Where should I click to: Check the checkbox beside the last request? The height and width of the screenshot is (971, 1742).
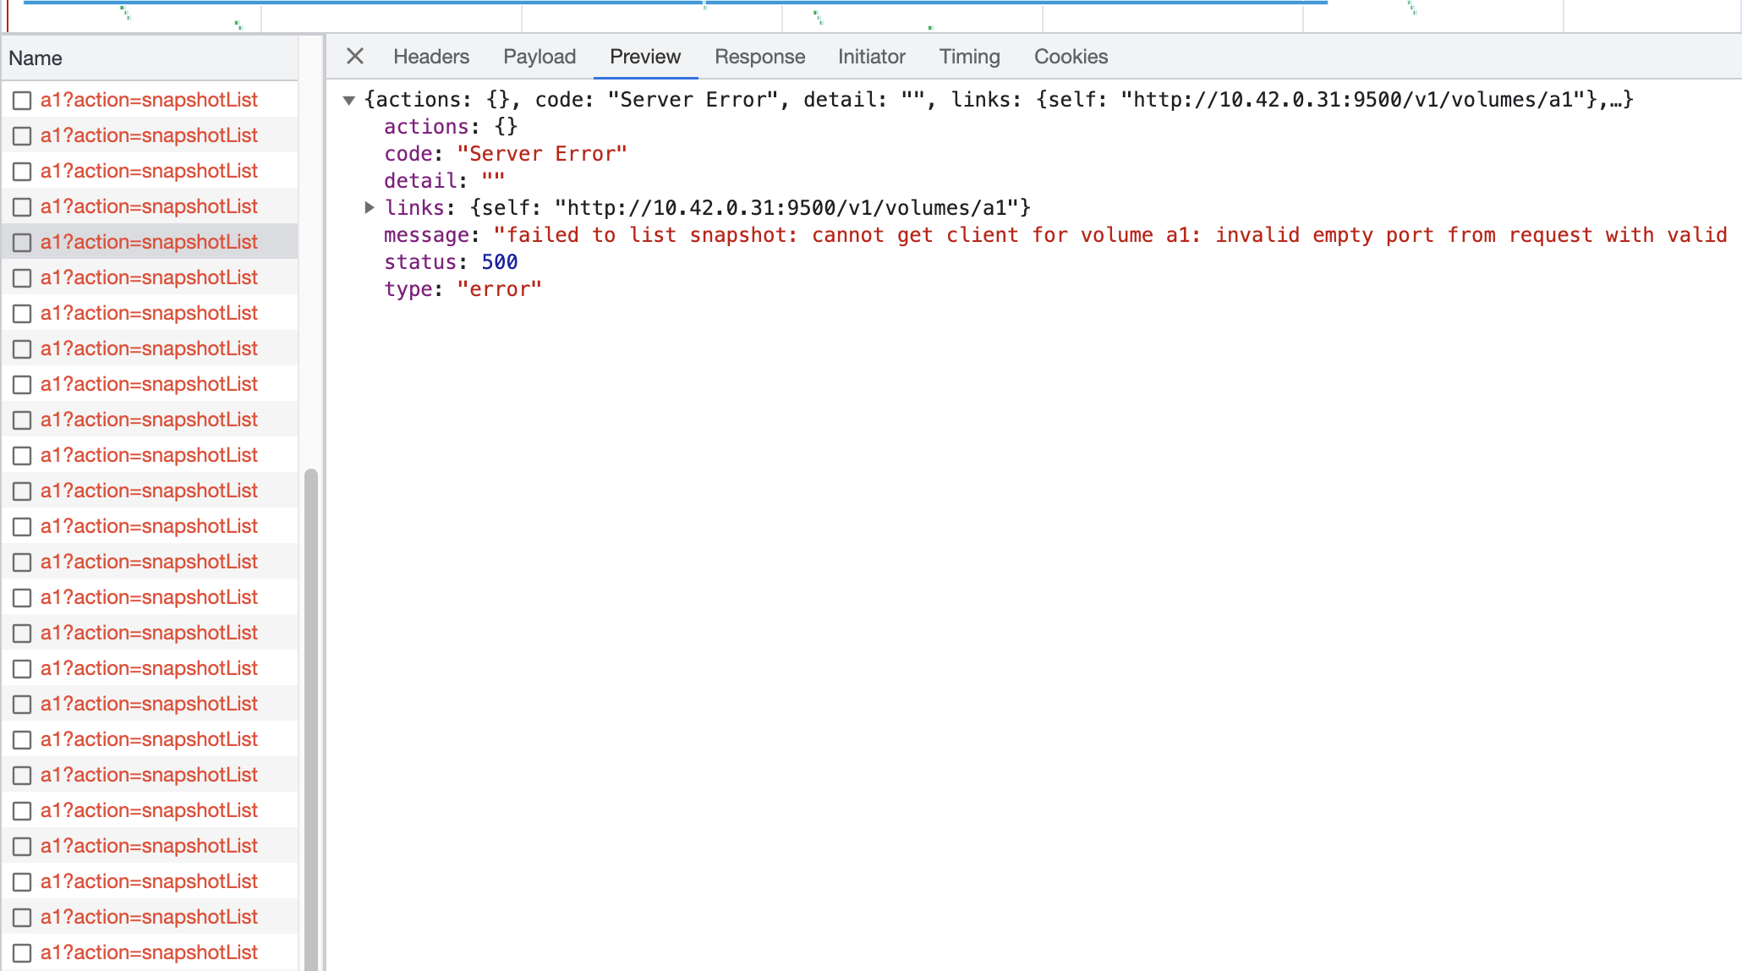coord(22,952)
